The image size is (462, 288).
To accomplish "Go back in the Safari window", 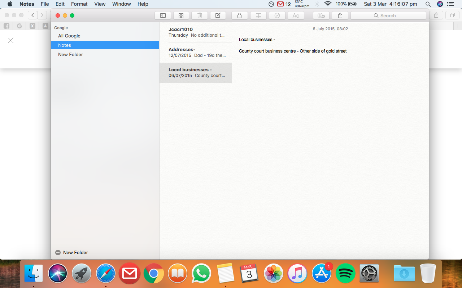I will tap(33, 15).
